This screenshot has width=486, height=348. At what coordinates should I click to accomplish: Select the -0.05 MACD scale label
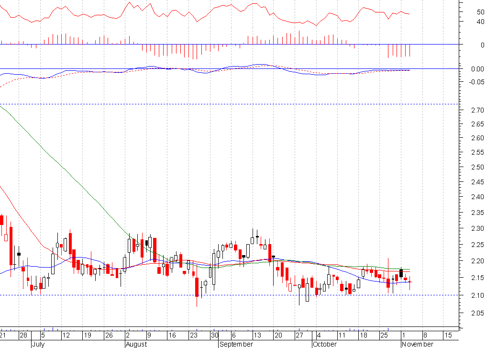477,82
